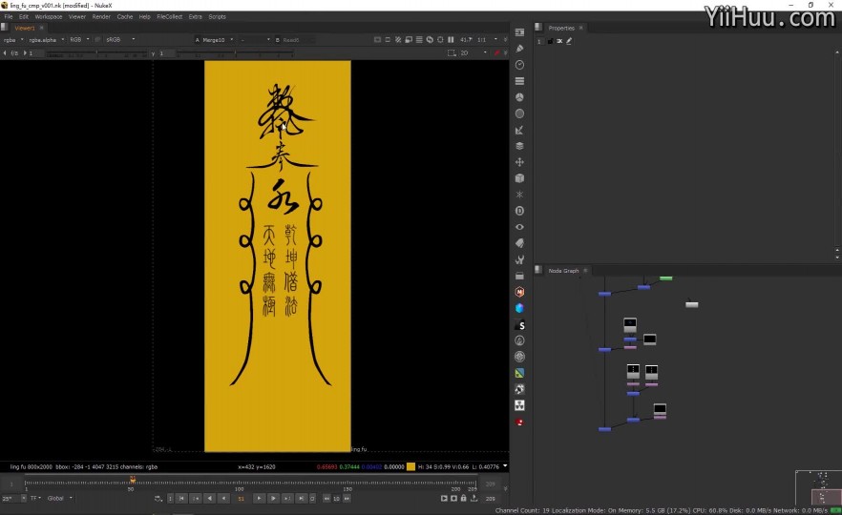Expand the rgba channel set dropdown
842x515 pixels.
[11, 40]
